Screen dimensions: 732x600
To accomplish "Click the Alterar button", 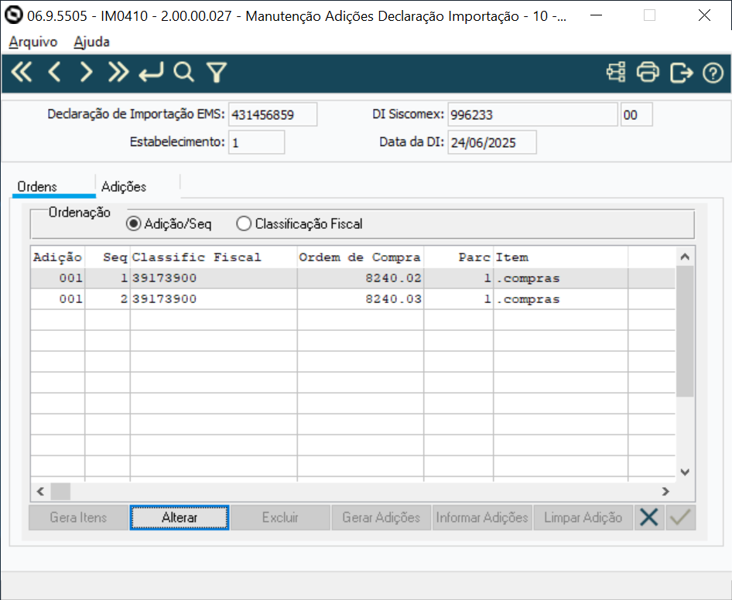I will [180, 517].
